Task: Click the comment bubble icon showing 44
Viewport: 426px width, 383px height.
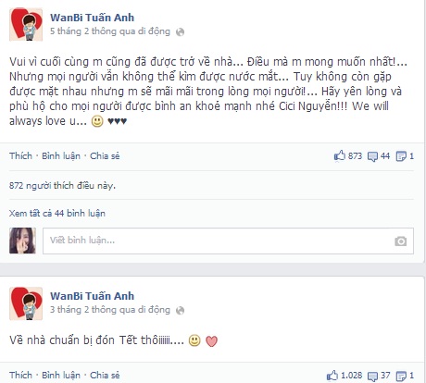Action: pyautogui.click(x=372, y=156)
